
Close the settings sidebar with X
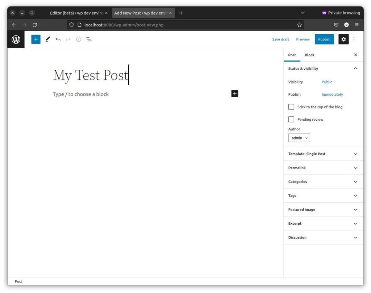[x=355, y=55]
